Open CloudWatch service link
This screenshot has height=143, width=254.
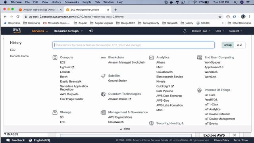pyautogui.click(x=116, y=122)
